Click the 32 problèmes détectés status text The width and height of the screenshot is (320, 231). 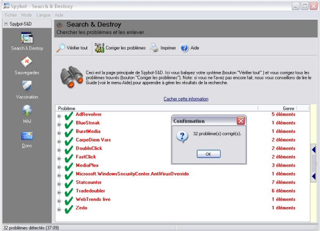click(x=31, y=228)
